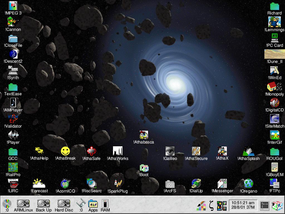Click the !PC Card computer icon

pyautogui.click(x=275, y=38)
